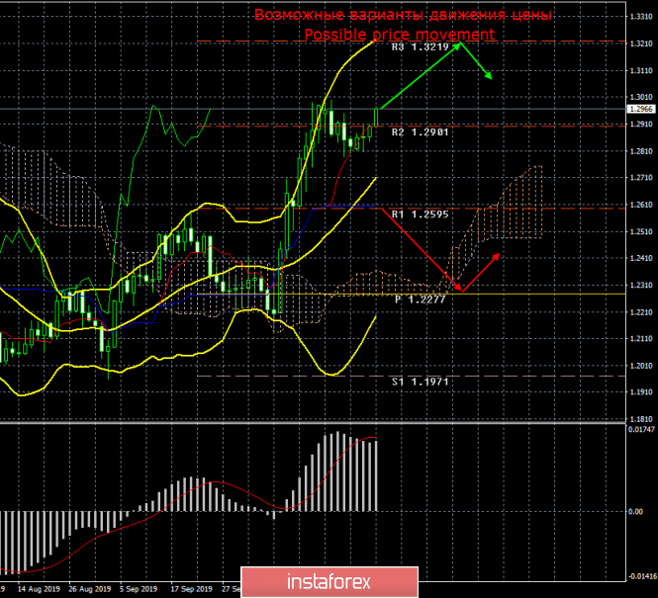
Task: Click the Russian chart title text
Action: pyautogui.click(x=403, y=15)
